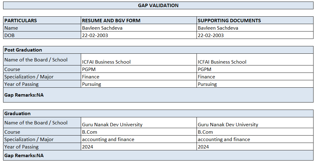Screen dimensions: 316x163
Task: Click ICFAI Business School in resume column
Action: tap(106, 62)
